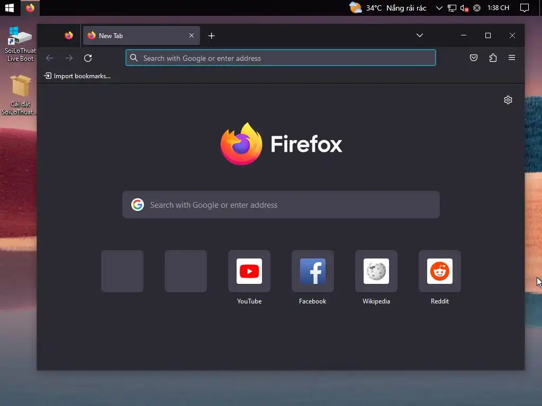This screenshot has width=542, height=406.
Task: Open the Facebook shortcut
Action: coord(313,271)
